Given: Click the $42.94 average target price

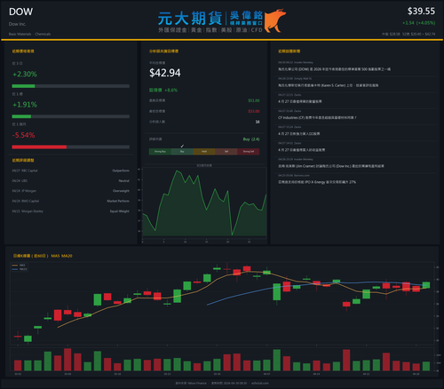Looking at the screenshot, I should click(x=165, y=73).
